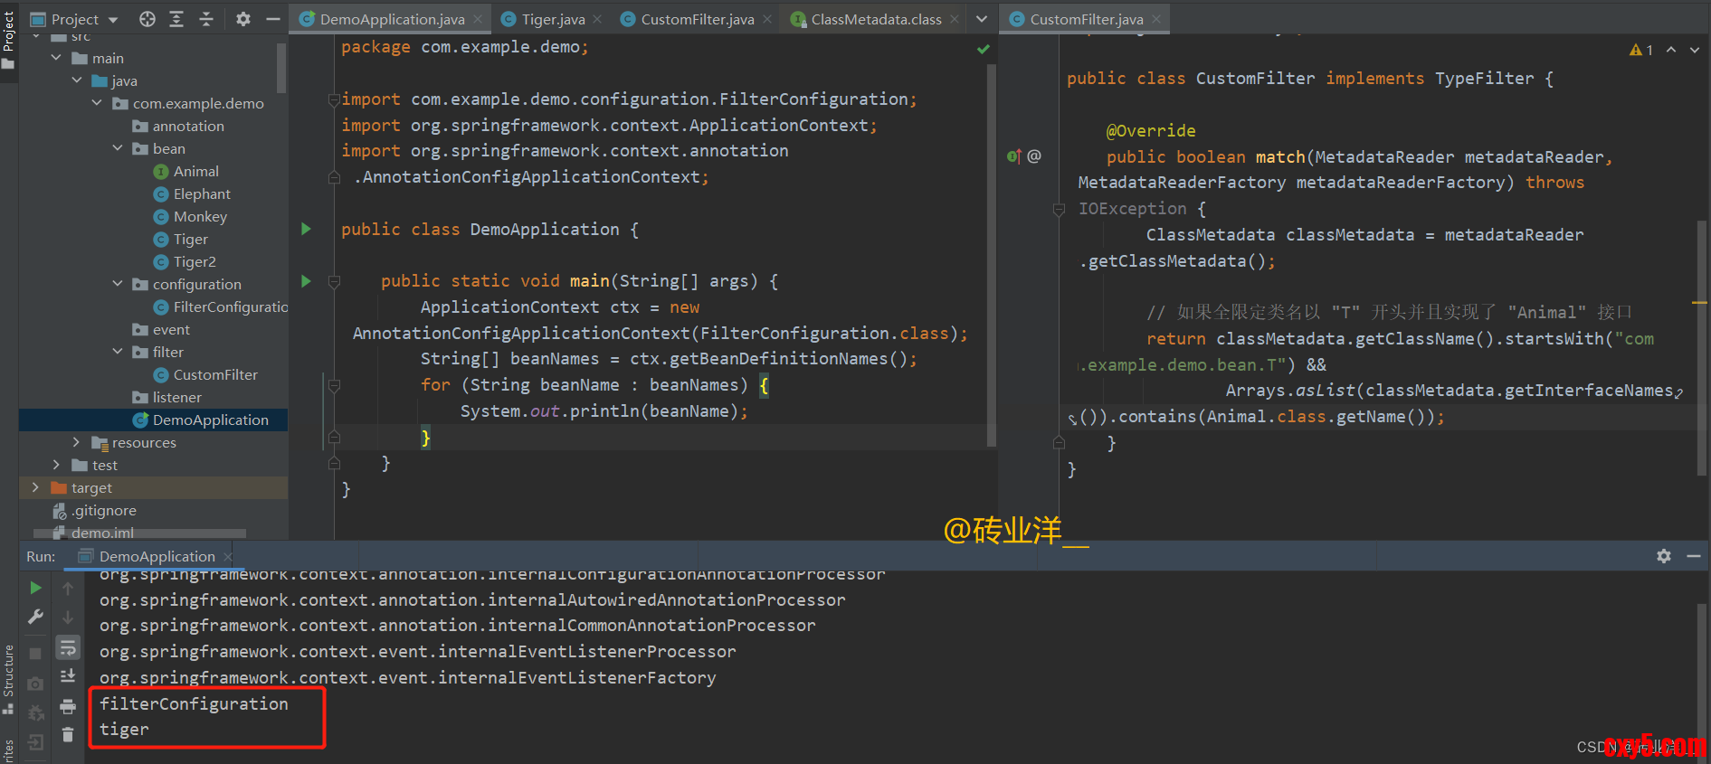Collapse the bean folder in project tree
Viewport: 1711px width, 764px height.
(118, 148)
